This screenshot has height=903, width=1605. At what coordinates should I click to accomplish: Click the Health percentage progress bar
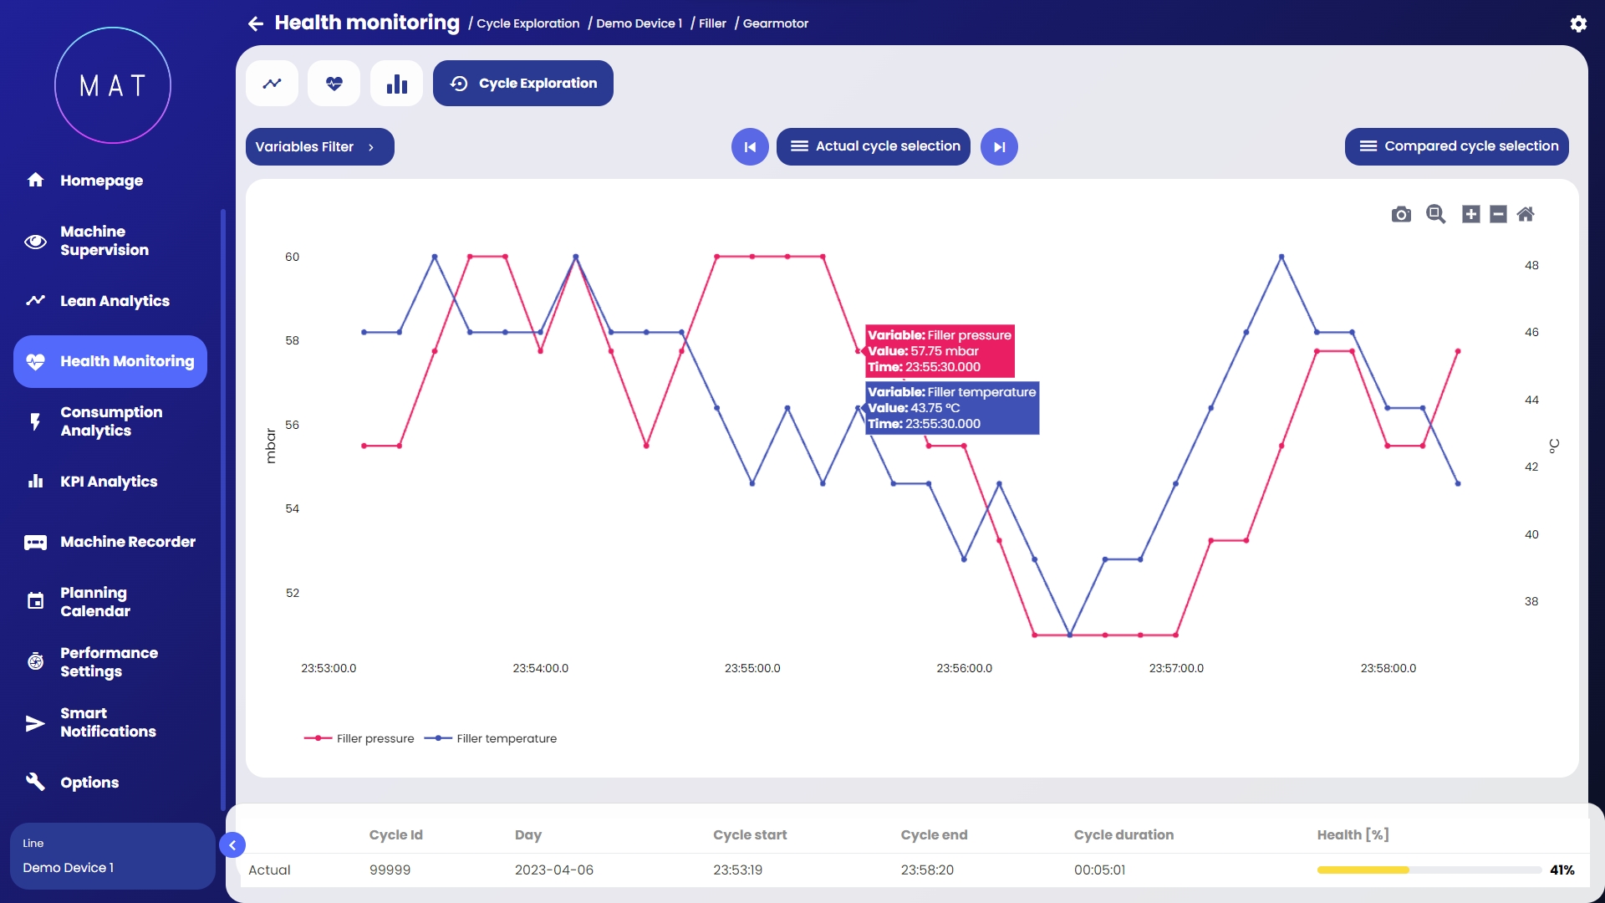click(1429, 870)
